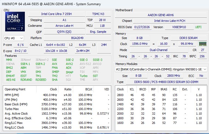Click the HWiNFO 64 window title bar

104,4
